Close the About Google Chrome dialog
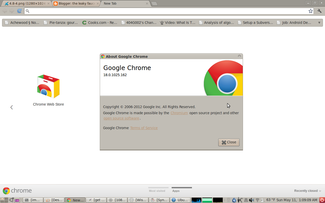The image size is (325, 203). click(229, 142)
